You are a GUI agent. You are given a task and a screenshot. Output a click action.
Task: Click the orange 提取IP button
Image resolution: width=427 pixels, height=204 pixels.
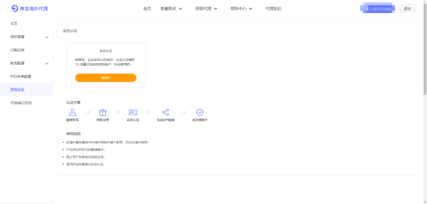106,78
